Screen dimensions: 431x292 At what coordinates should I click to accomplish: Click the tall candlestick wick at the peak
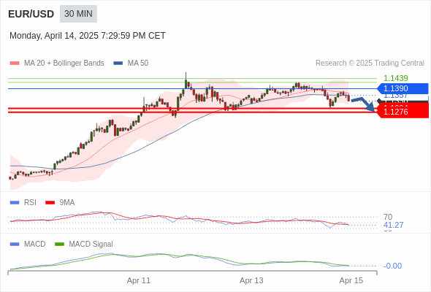point(186,76)
